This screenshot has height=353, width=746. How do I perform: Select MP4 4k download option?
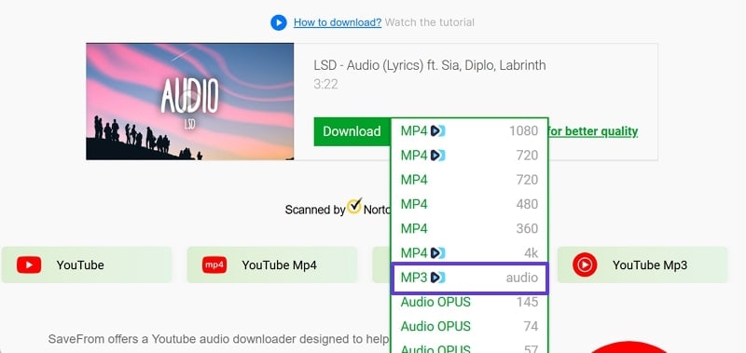tap(469, 253)
